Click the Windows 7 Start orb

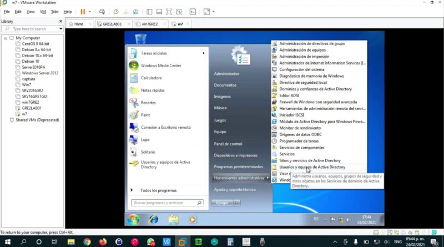(133, 219)
